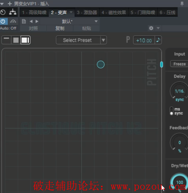Open dropdown arrow on 变声 tab
188x193 pixels.
(71, 12)
